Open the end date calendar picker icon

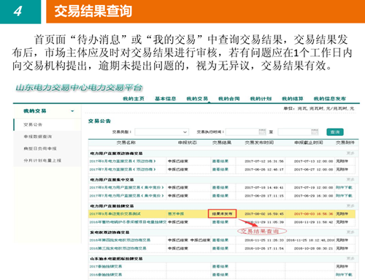pos(315,132)
